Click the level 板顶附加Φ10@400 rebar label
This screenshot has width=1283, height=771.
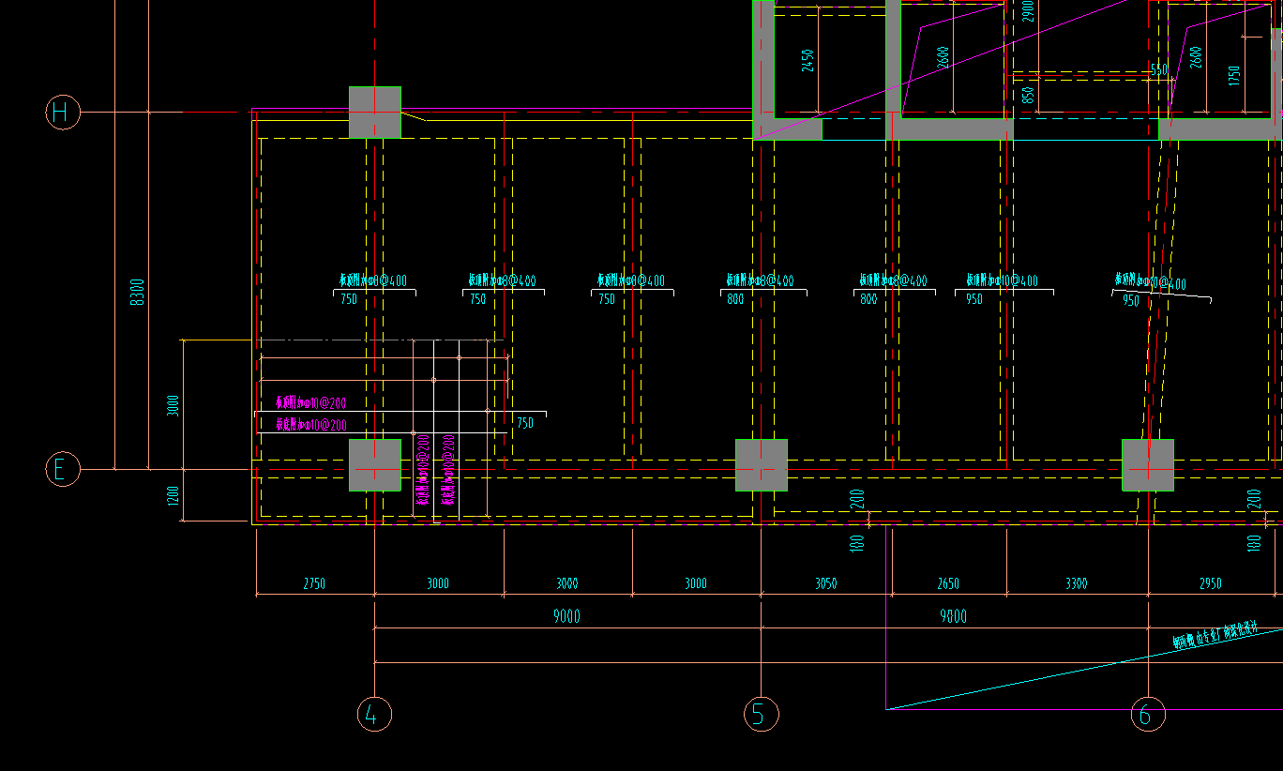click(1003, 280)
